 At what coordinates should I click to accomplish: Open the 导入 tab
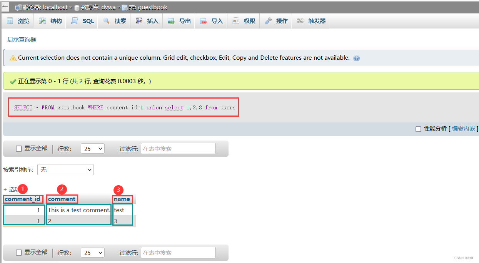coord(211,21)
